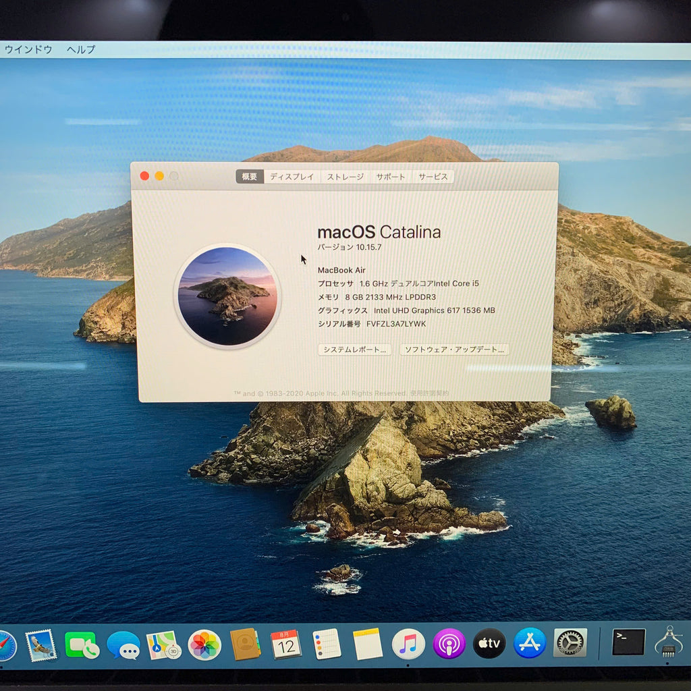
Task: Open the Notes app in the Dock
Action: [x=367, y=644]
